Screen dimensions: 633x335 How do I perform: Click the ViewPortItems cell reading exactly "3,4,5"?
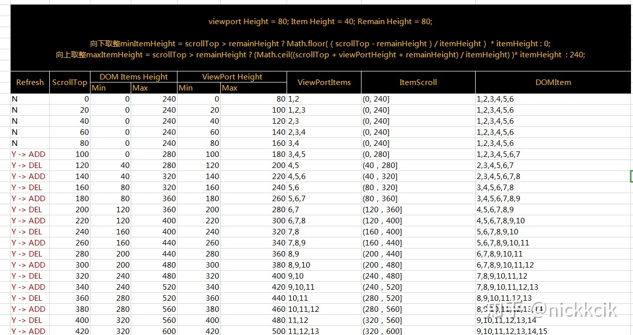pyautogui.click(x=324, y=154)
